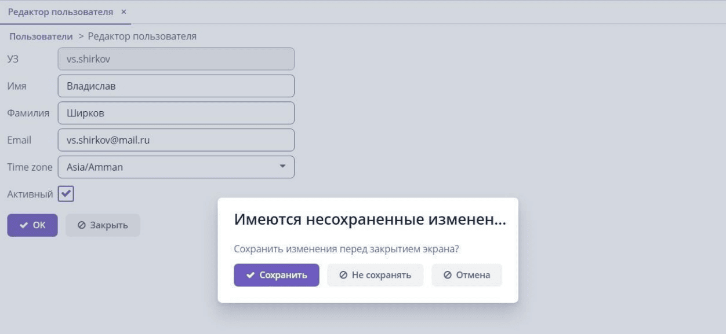
Task: Expand the Time zone dropdown arrow
Action: pyautogui.click(x=282, y=167)
